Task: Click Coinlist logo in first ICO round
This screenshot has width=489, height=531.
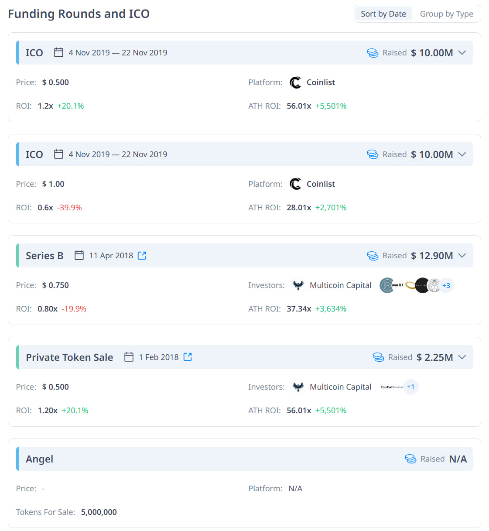Action: point(295,82)
